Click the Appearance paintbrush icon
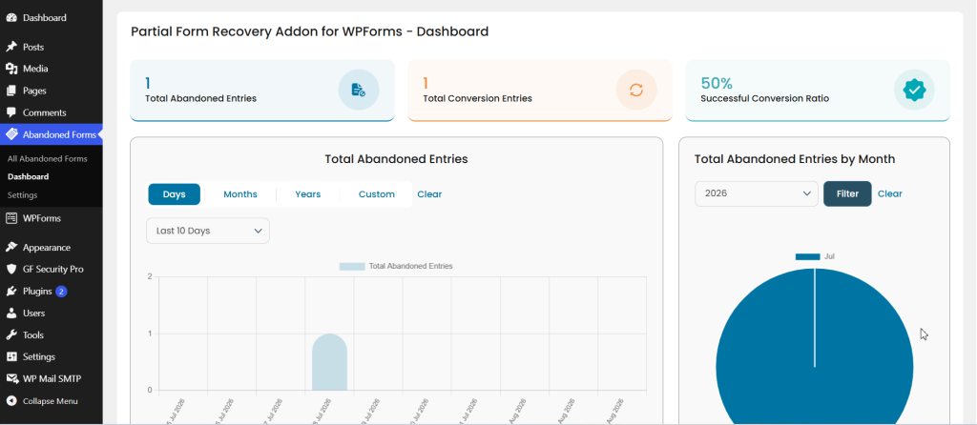Image resolution: width=977 pixels, height=425 pixels. pos(11,247)
